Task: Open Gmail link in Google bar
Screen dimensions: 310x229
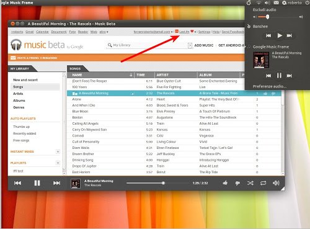Action: [30, 32]
